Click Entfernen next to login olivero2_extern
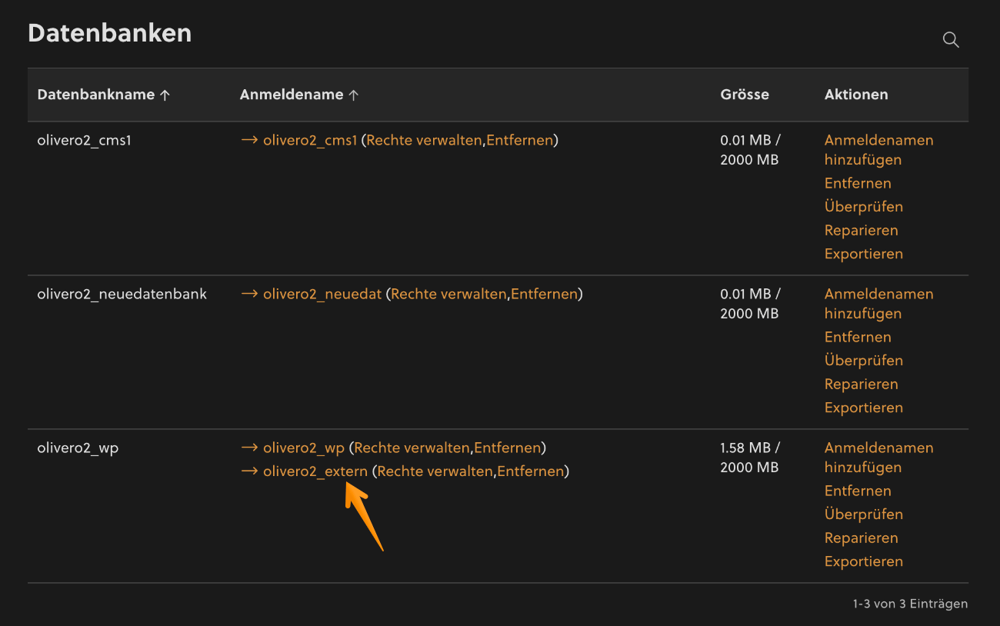Screen dimensions: 1000x626 (x=530, y=471)
